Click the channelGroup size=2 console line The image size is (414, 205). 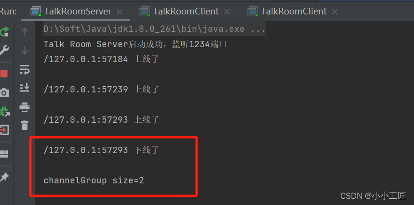coord(93,181)
